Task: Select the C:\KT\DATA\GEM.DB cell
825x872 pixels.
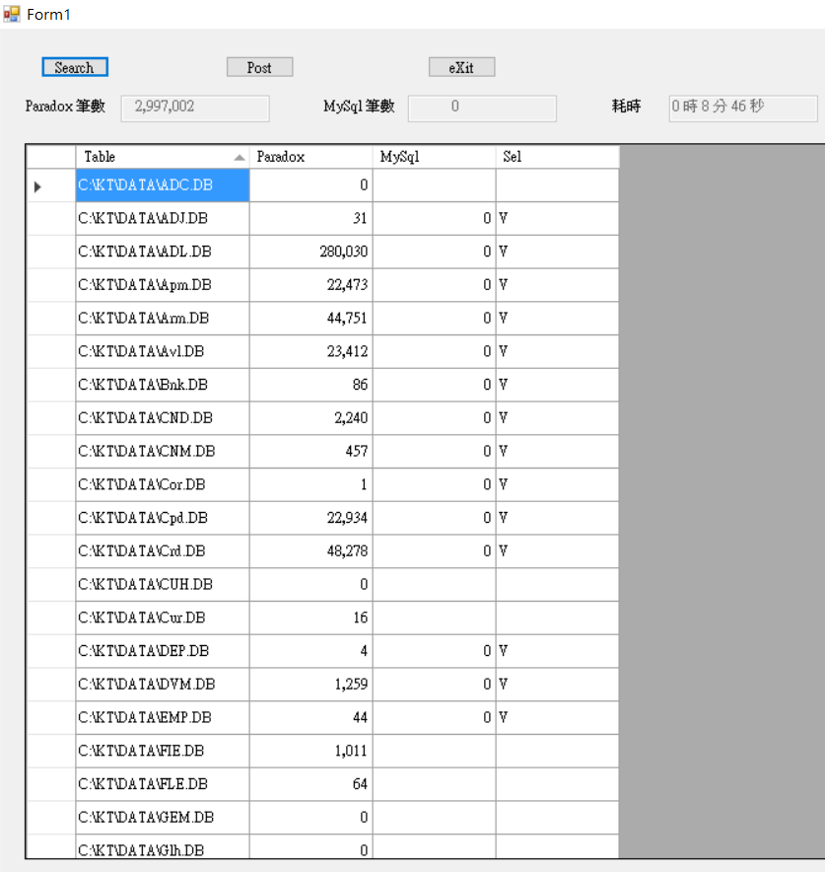Action: pos(163,818)
